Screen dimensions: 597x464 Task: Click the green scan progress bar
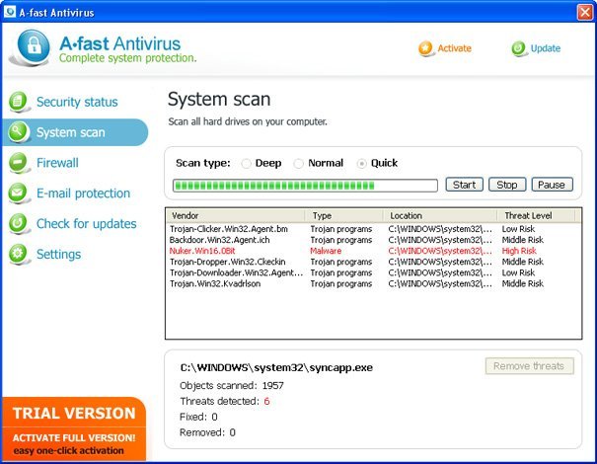click(x=305, y=185)
